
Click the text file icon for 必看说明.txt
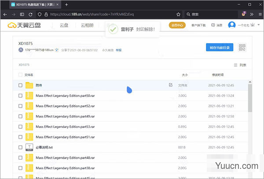click(29, 147)
